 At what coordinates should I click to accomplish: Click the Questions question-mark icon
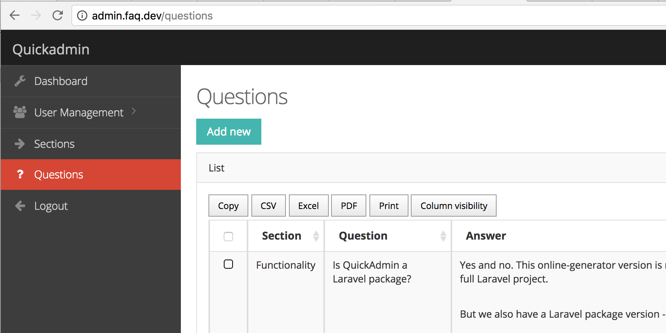point(20,175)
